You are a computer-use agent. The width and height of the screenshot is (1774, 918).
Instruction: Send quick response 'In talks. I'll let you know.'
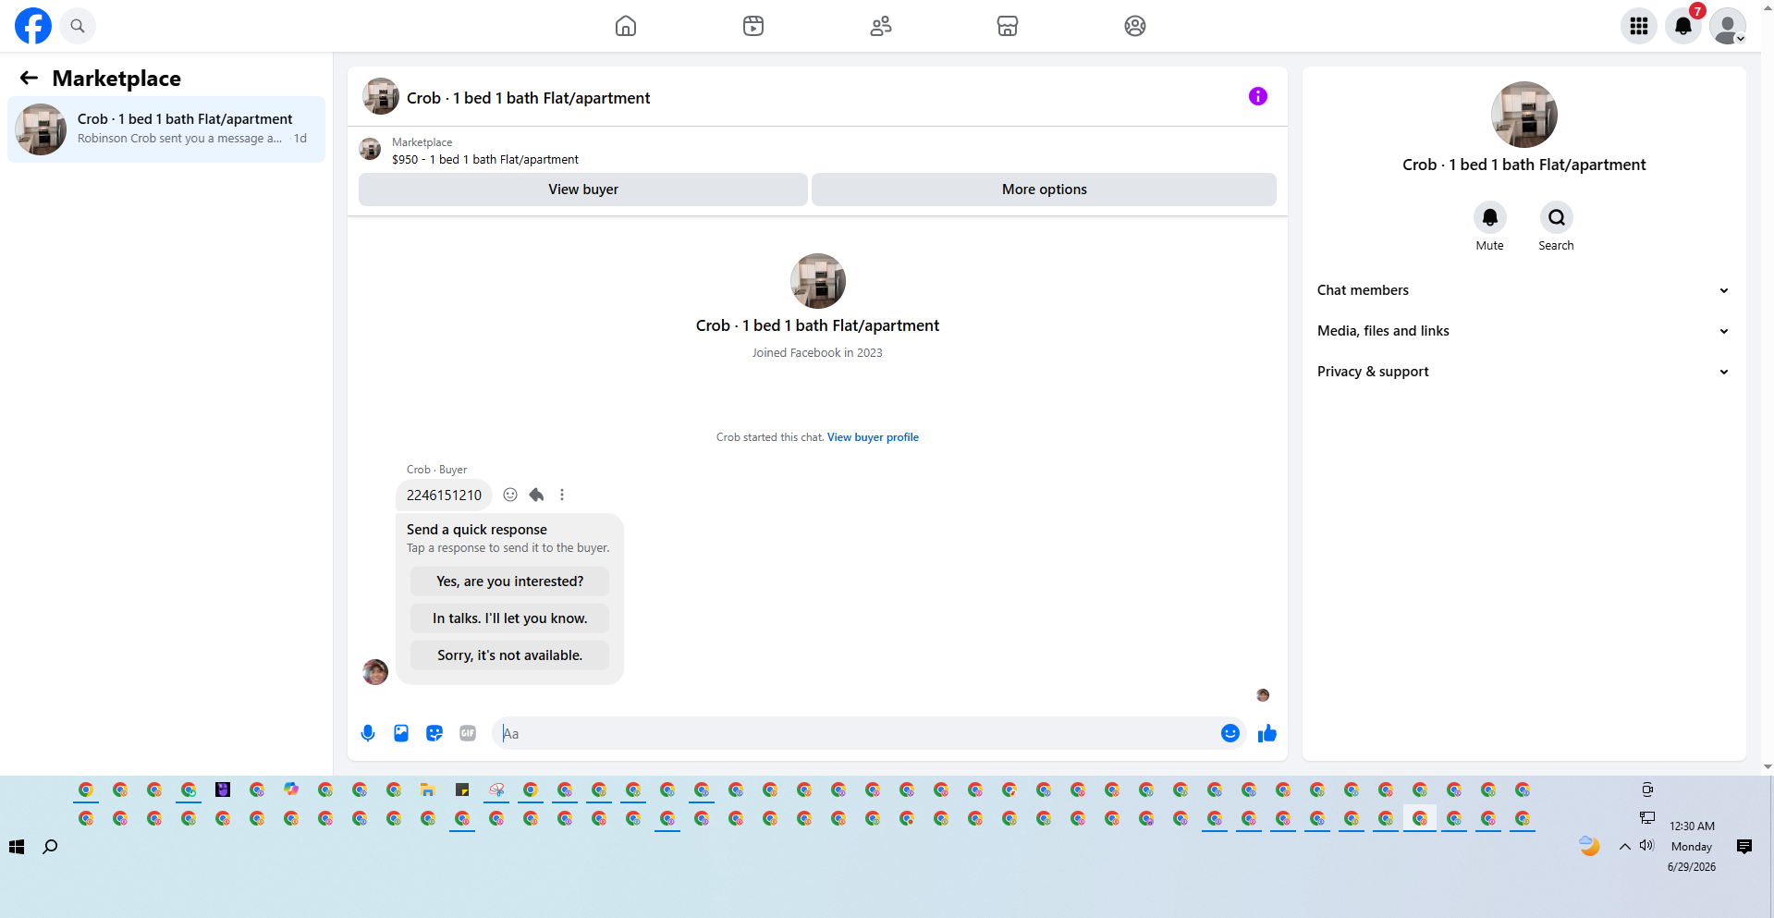pos(510,618)
